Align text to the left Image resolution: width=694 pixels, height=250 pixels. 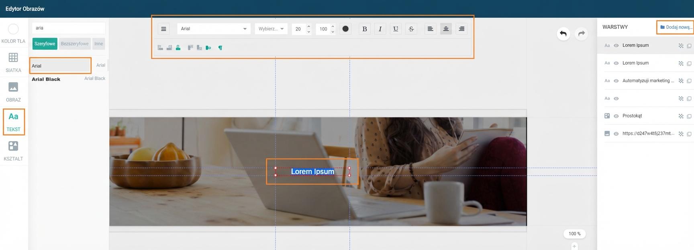pos(430,29)
